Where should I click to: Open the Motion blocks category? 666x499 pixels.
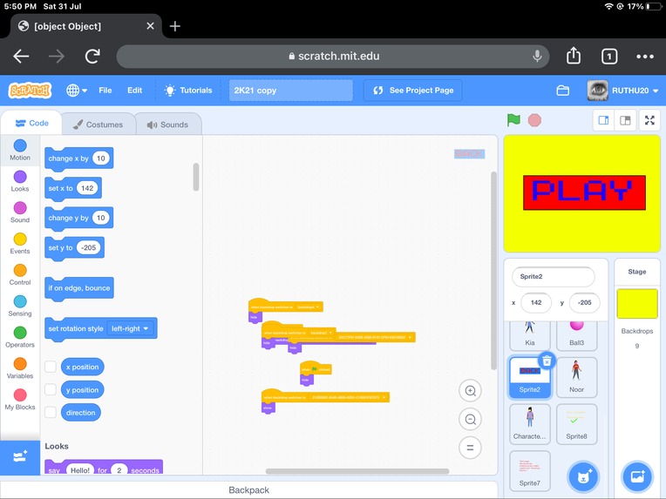tap(20, 150)
